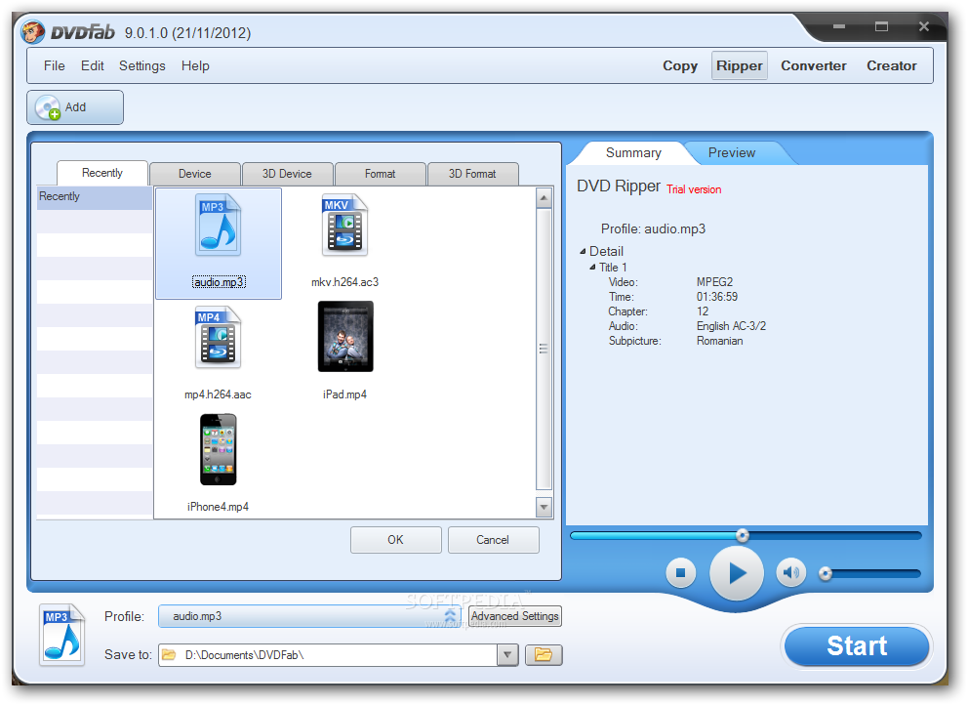Screen dimensions: 968x705
Task: Select the iPad.mp4 device thumbnail
Action: click(x=345, y=337)
